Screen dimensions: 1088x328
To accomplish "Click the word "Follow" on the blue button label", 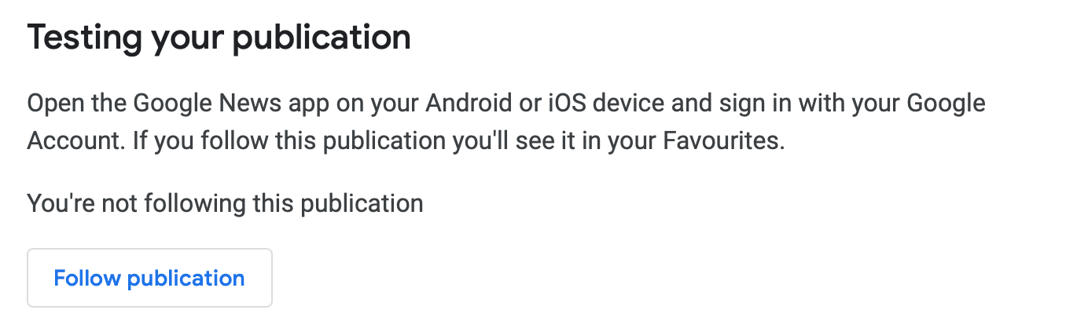I will (x=86, y=278).
